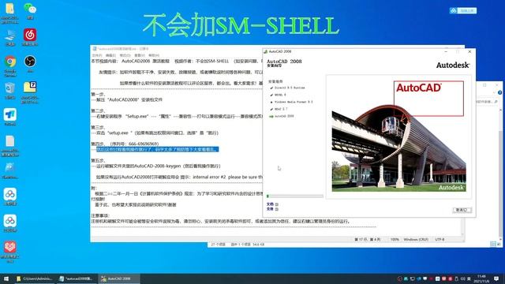Open the Notepad File menu
Image resolution: width=505 pixels, height=284 pixels.
coord(96,55)
